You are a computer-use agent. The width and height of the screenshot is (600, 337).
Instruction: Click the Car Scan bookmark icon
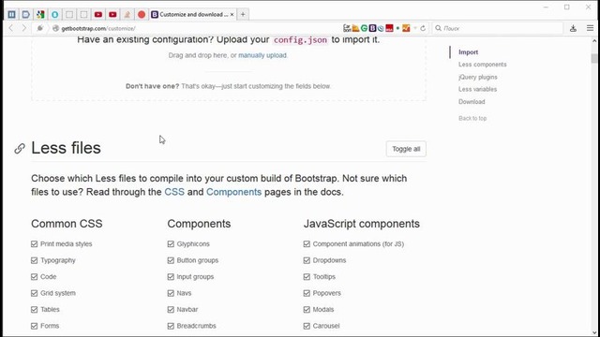[347, 28]
